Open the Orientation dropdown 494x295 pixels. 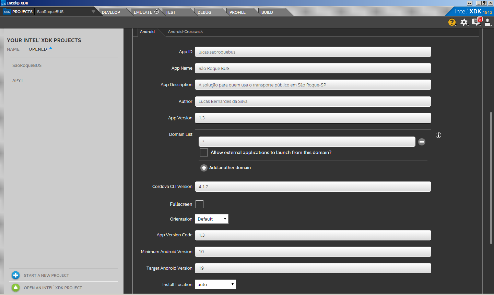(212, 219)
